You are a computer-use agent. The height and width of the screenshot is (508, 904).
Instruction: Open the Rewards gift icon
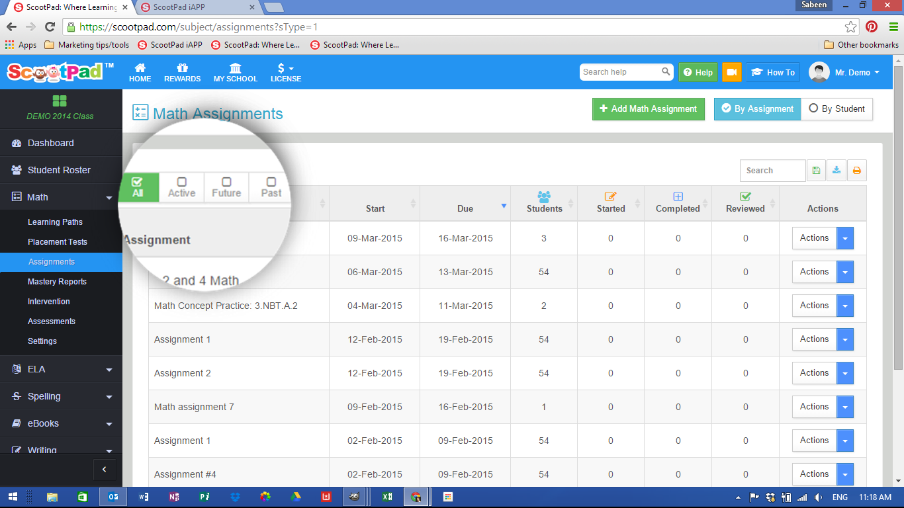point(182,72)
